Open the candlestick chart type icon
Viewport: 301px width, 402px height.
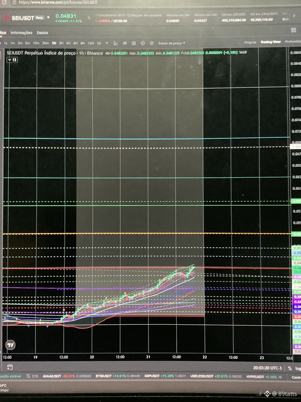[x=125, y=43]
